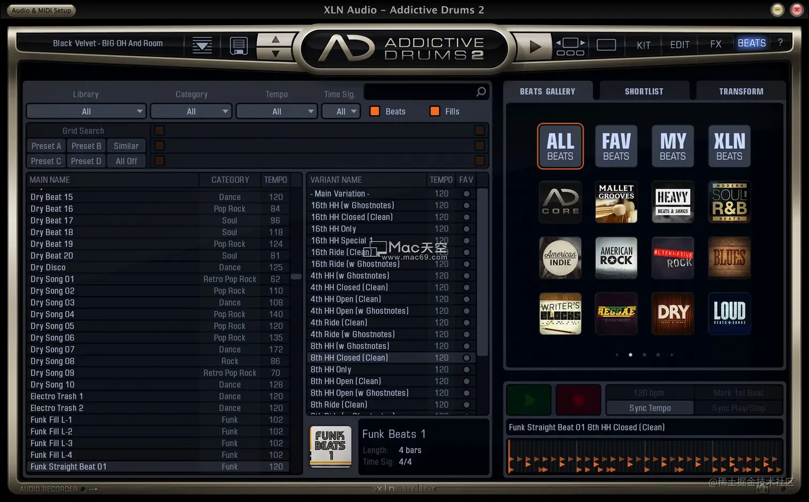The width and height of the screenshot is (809, 502).
Task: Open the Mallet Grooves beats pack
Action: [616, 202]
